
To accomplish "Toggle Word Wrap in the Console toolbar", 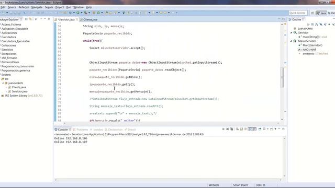I will point(245,129).
